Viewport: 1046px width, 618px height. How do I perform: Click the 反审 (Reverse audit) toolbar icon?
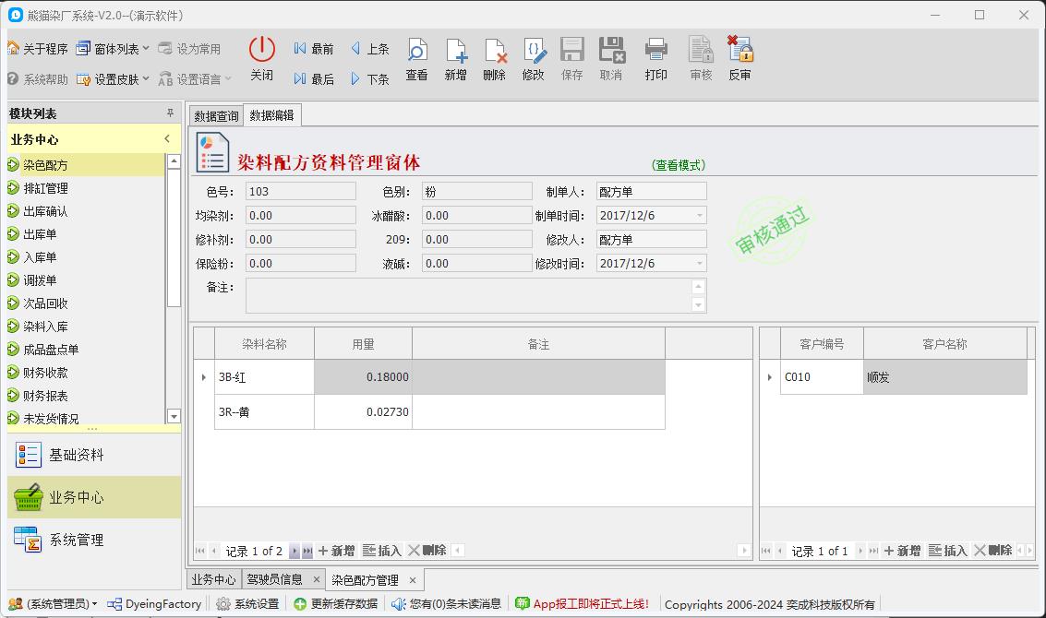click(x=739, y=58)
